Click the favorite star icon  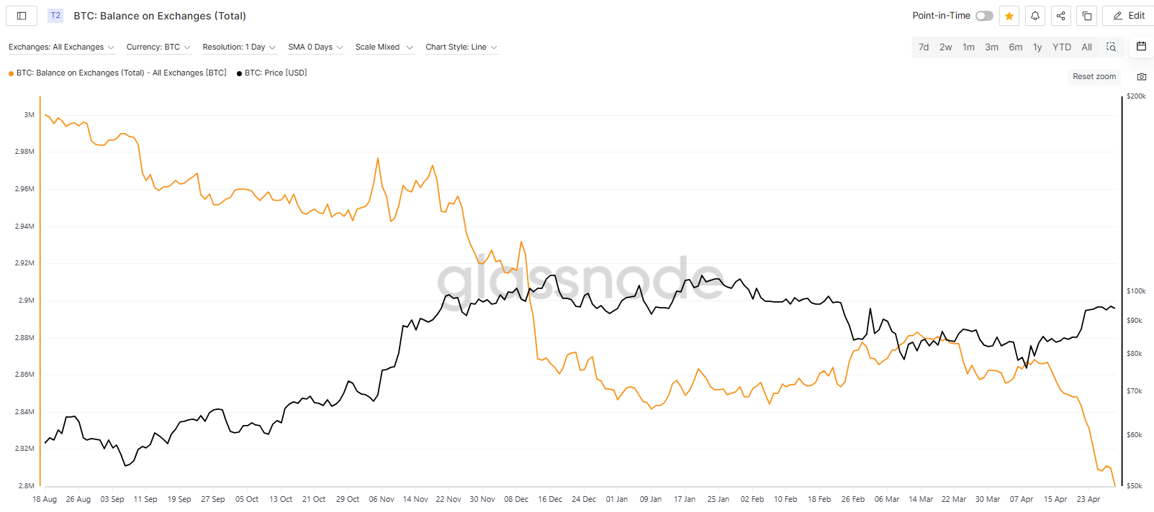(1009, 16)
